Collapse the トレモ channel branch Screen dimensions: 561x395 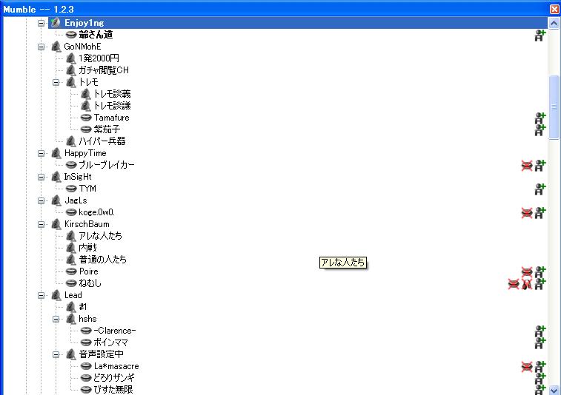coord(56,82)
